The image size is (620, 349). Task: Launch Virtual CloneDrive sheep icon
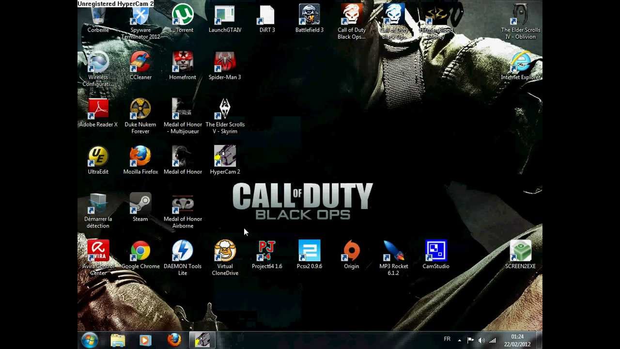click(x=225, y=258)
